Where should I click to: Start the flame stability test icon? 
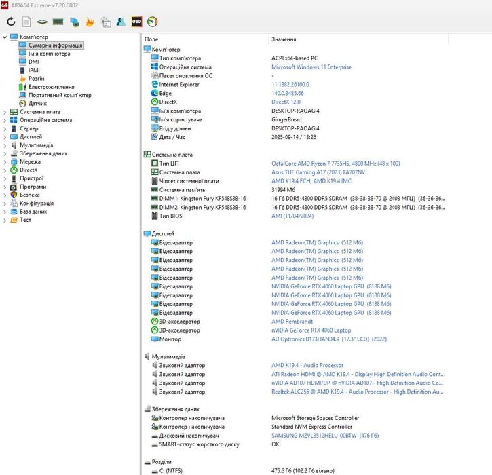point(90,22)
